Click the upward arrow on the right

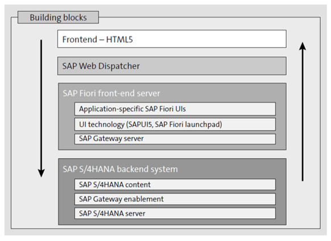(303, 111)
